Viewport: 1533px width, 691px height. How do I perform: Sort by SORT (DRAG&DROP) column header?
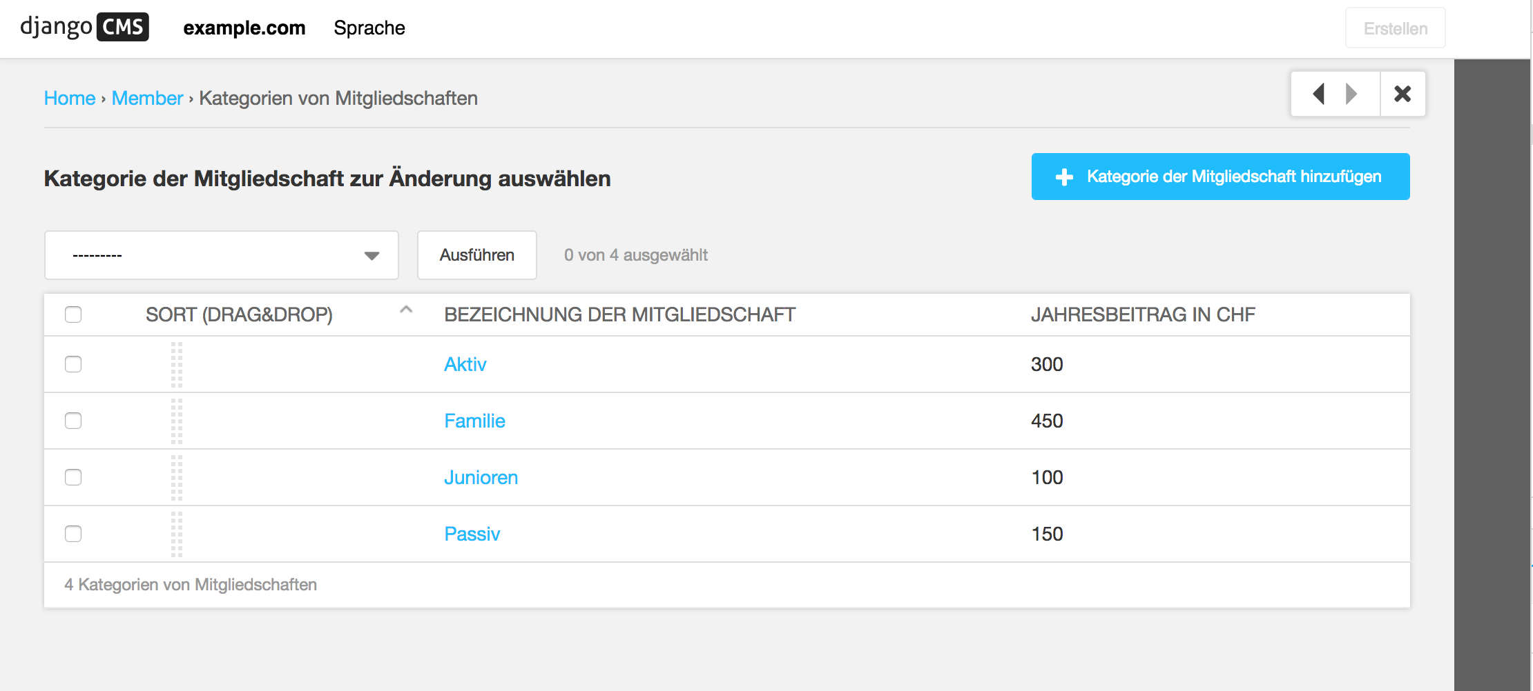[x=239, y=314]
